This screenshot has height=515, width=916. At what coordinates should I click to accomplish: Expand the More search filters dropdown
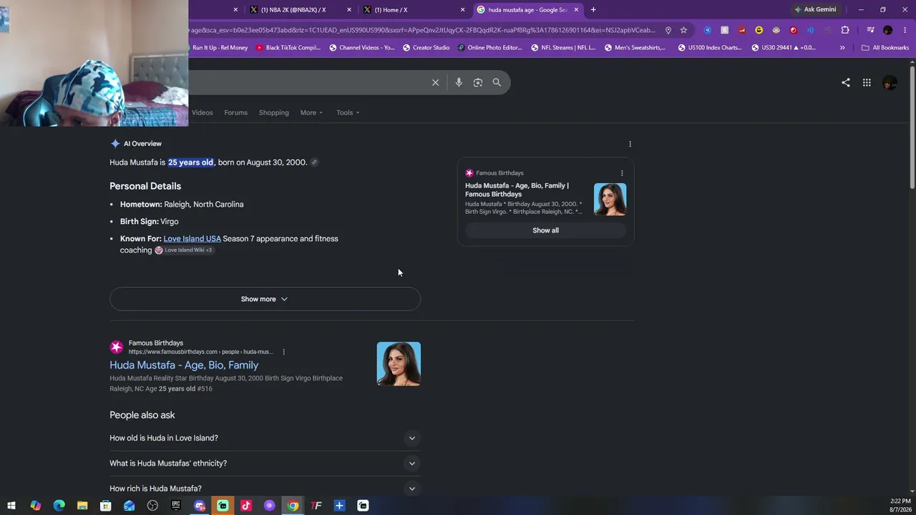click(x=311, y=112)
